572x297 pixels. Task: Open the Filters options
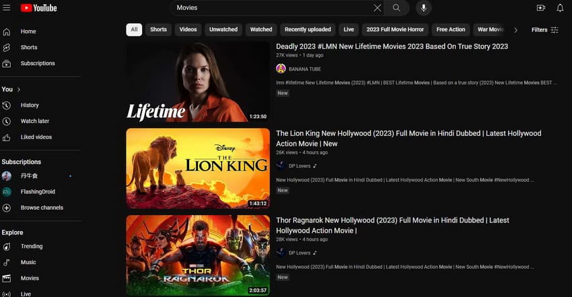545,30
